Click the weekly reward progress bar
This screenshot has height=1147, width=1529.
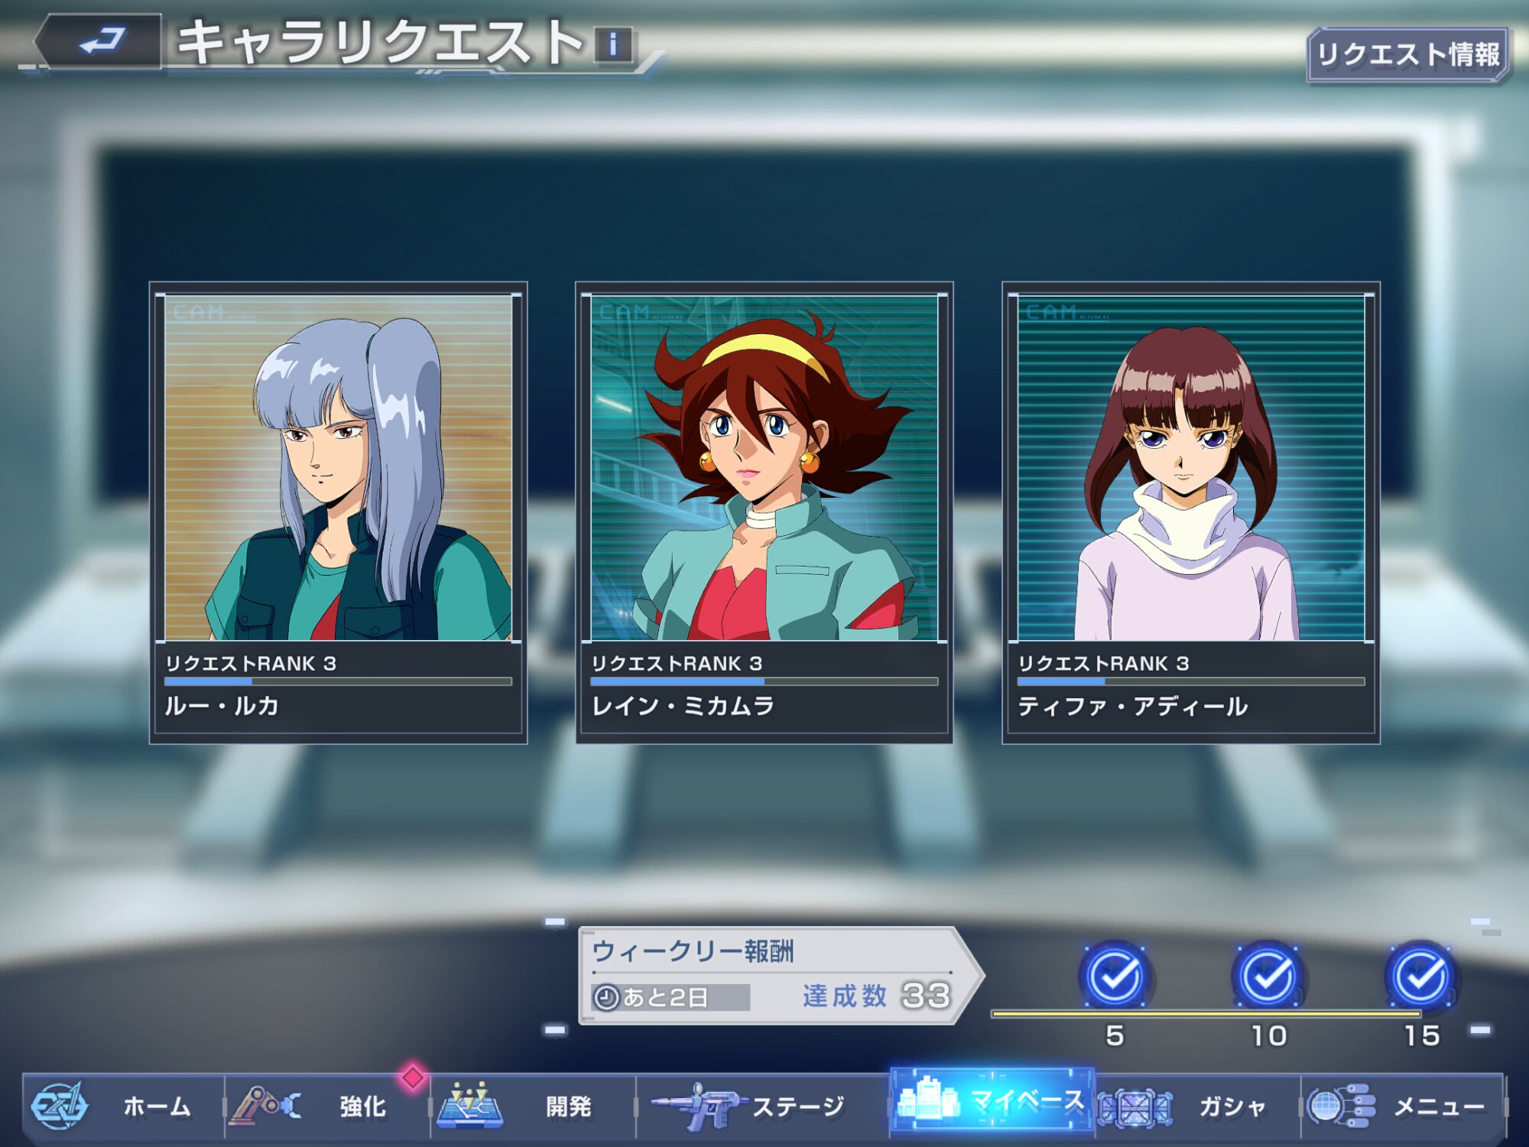1205,1014
